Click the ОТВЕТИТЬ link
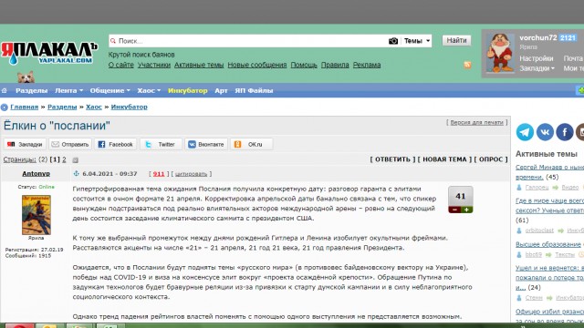 392,159
